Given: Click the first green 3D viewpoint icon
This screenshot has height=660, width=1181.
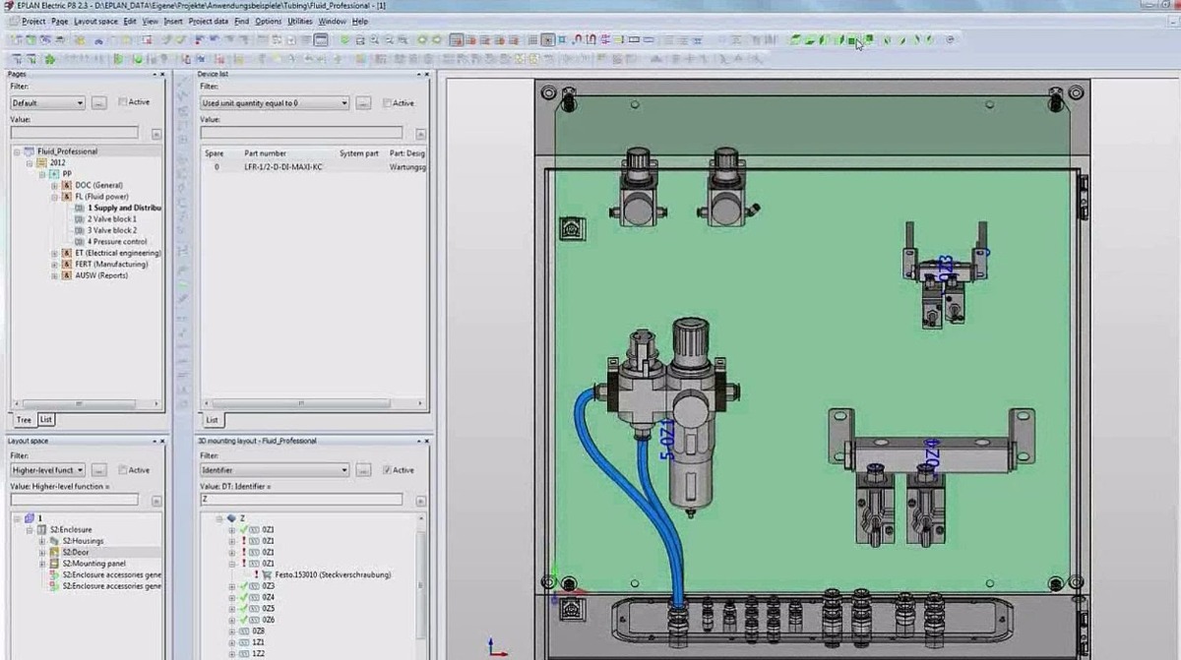Looking at the screenshot, I should 796,40.
